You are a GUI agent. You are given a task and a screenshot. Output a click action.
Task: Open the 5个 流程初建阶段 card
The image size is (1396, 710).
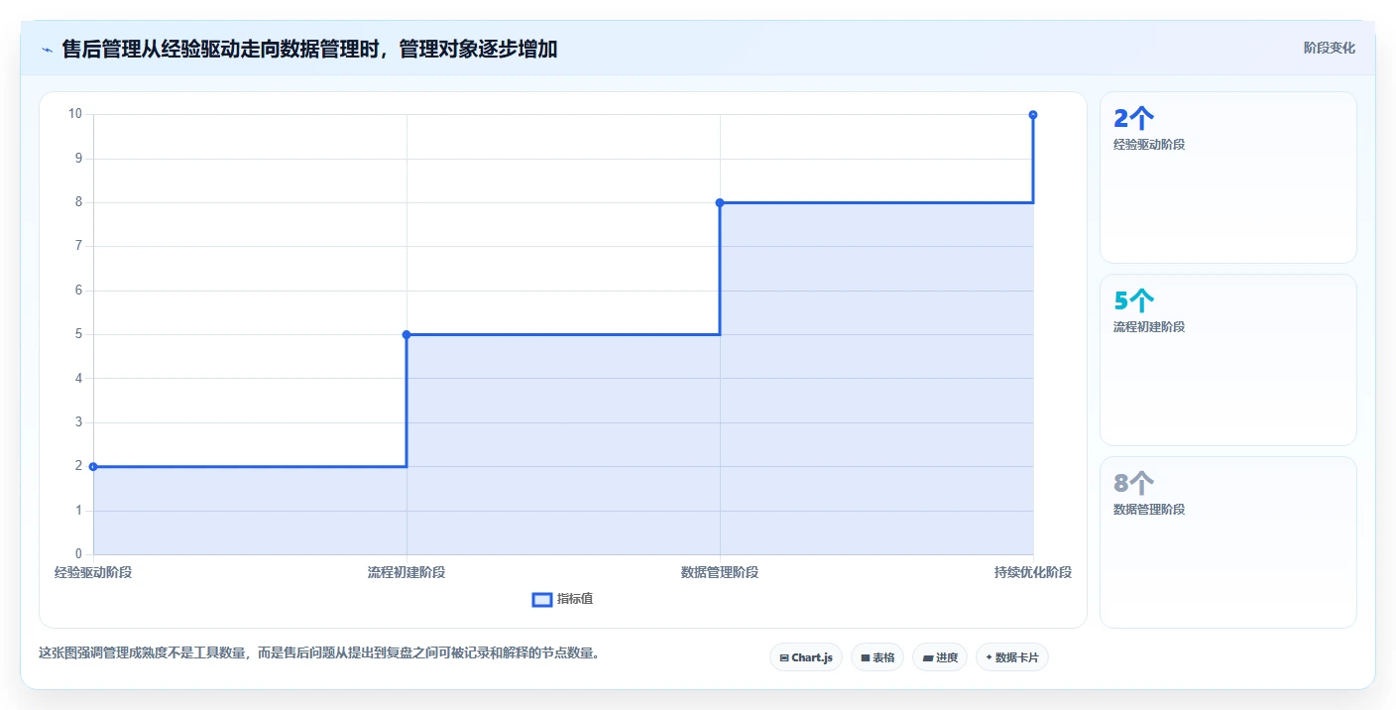pyautogui.click(x=1228, y=360)
